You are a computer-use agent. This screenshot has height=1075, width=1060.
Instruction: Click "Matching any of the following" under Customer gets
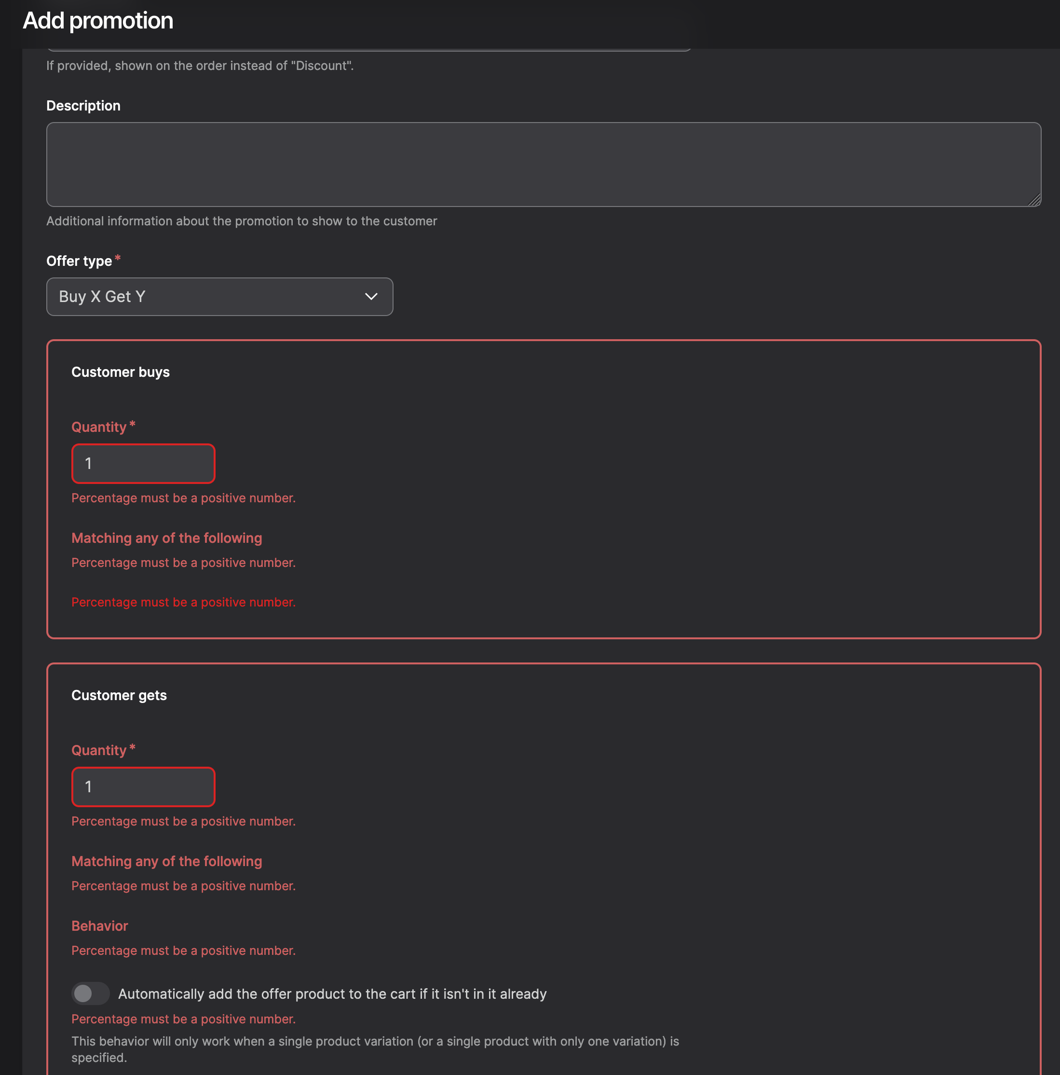166,861
